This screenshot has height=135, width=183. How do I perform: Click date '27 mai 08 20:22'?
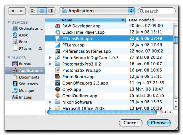[146, 57]
